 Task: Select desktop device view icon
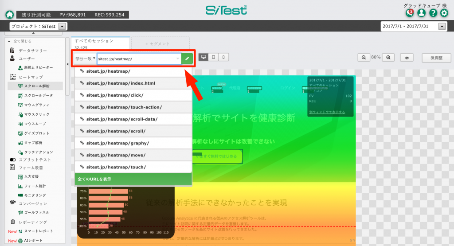pyautogui.click(x=204, y=57)
